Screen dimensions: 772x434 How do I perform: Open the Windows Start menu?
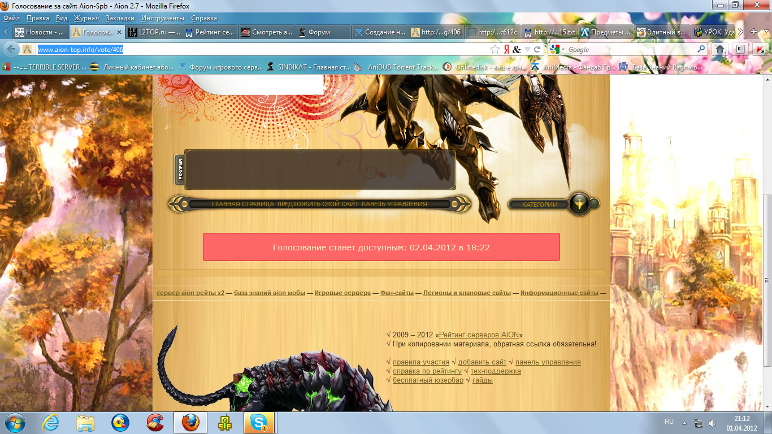click(x=15, y=422)
